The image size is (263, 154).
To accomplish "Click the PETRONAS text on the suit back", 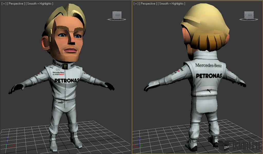I will click(x=209, y=76).
